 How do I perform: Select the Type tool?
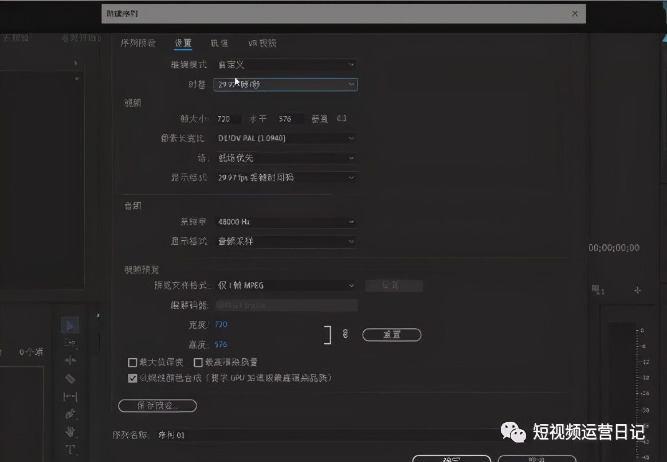[70, 448]
